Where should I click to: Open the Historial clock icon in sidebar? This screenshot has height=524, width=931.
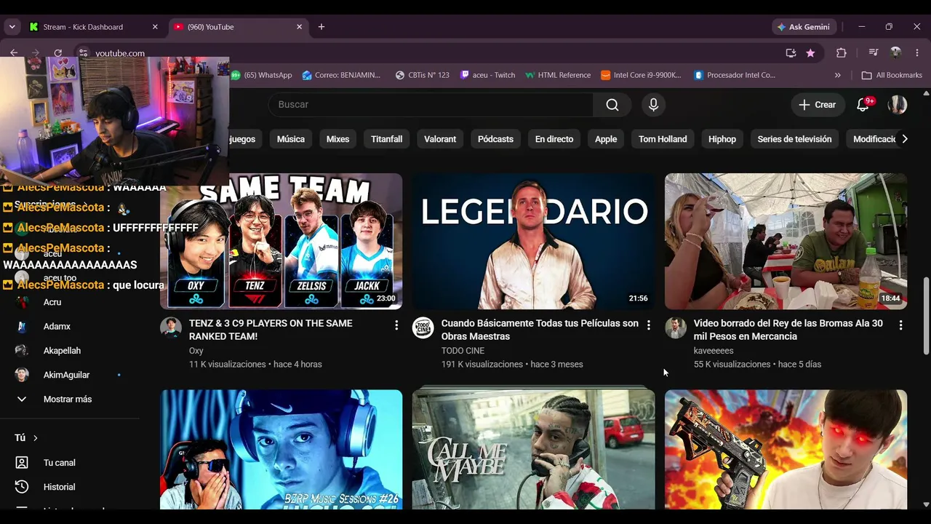(22, 487)
